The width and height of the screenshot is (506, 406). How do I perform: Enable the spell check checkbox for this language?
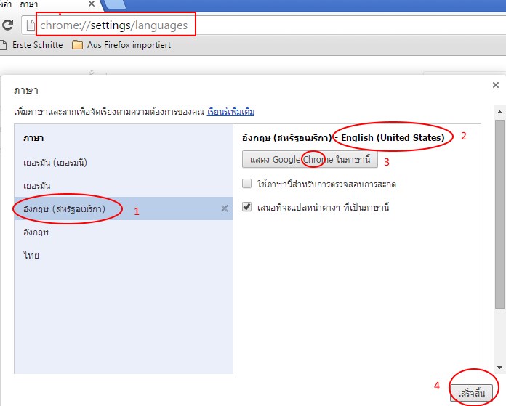click(x=247, y=184)
